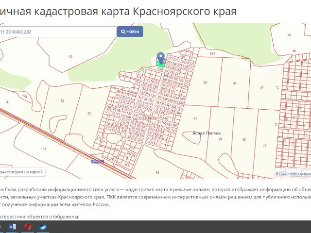Click the green highlighted parcel under the pin

(x=161, y=65)
